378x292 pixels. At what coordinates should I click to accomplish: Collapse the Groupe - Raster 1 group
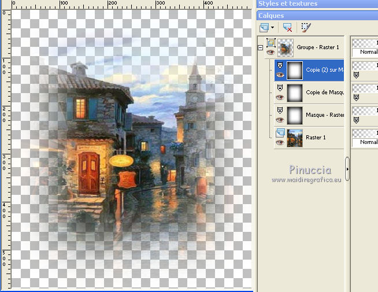pos(260,48)
